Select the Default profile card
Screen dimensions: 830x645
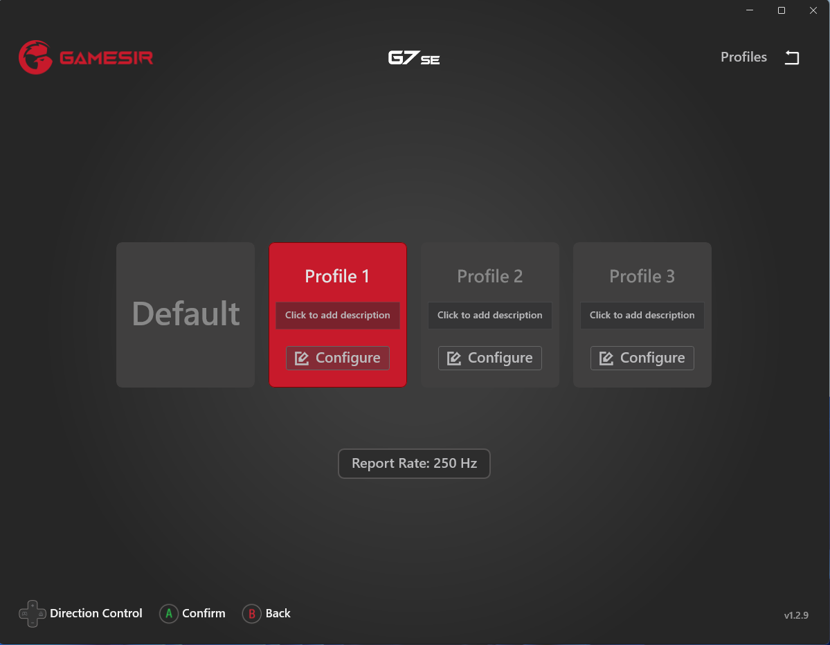click(186, 315)
